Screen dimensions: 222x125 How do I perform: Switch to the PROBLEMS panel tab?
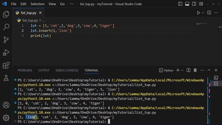pyautogui.click(x=25, y=70)
